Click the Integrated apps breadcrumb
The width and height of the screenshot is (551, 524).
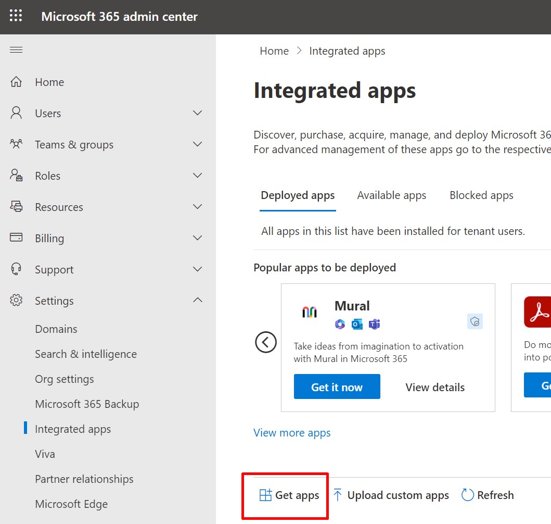[347, 52]
